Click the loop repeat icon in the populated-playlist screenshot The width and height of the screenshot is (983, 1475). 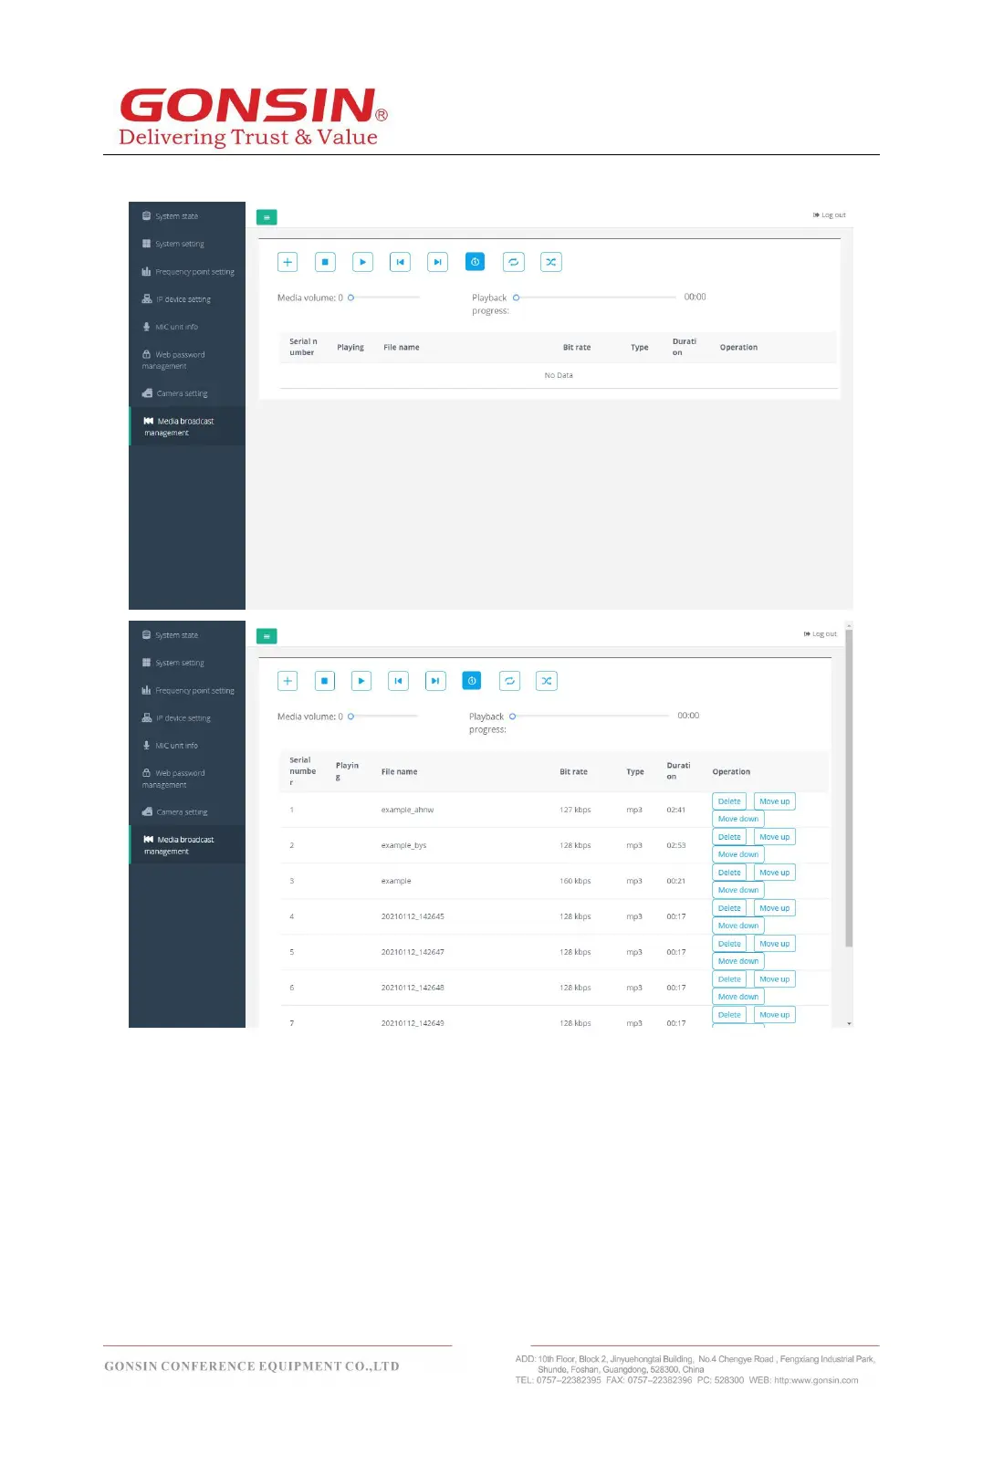[509, 681]
